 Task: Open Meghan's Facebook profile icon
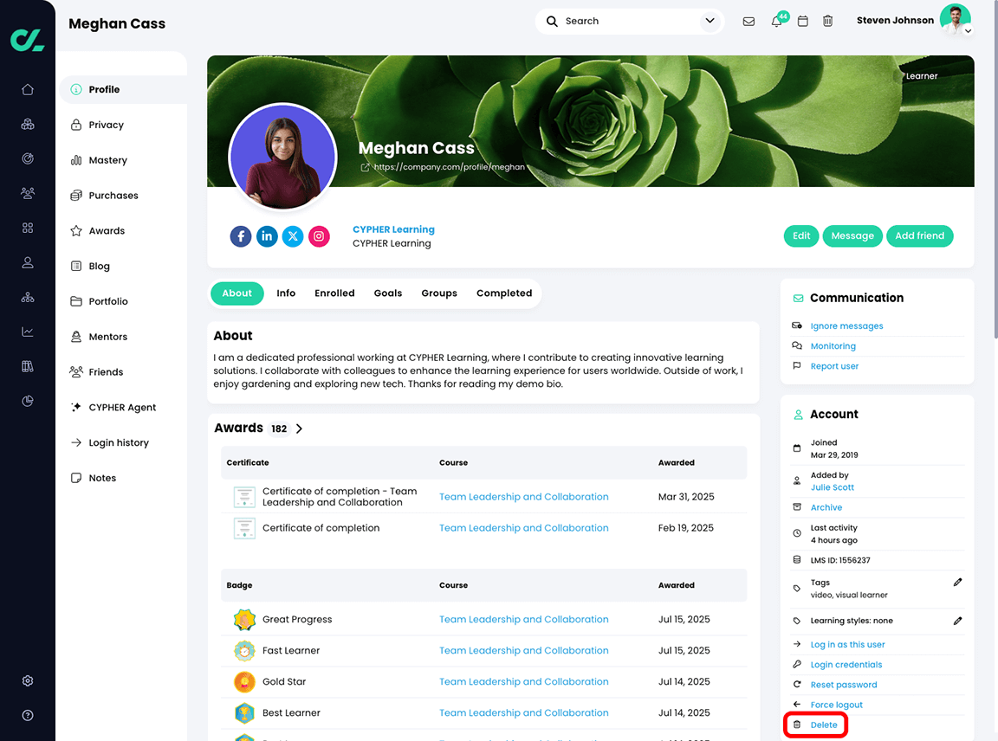coord(241,235)
